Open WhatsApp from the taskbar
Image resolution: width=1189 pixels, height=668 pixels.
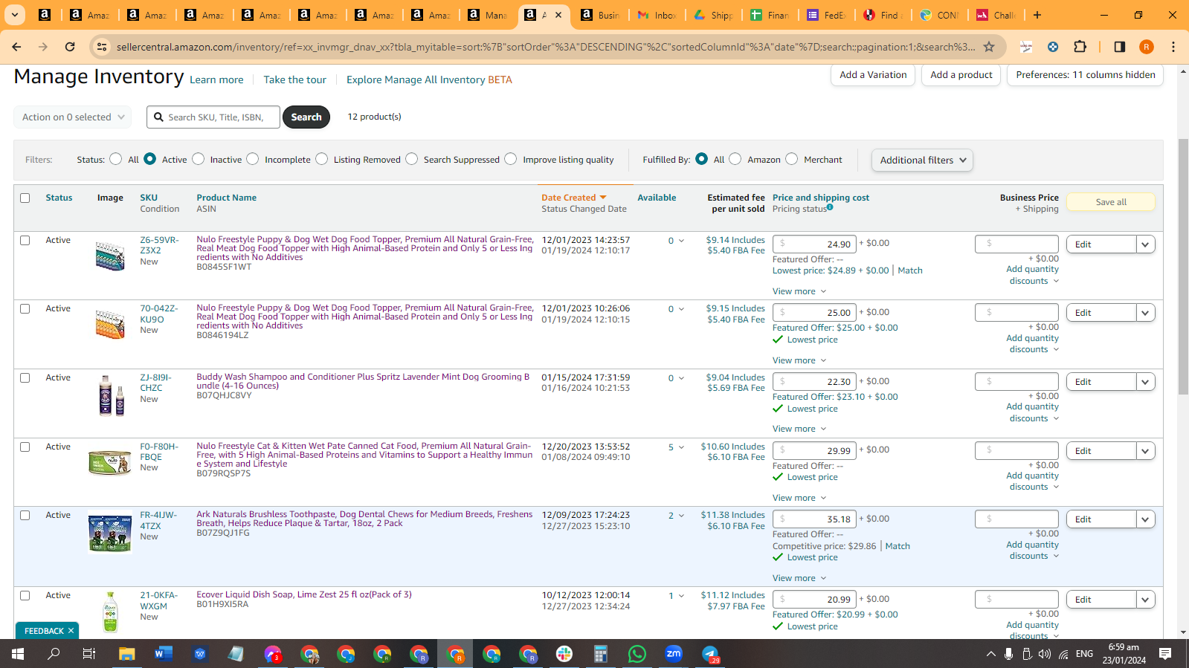coord(637,654)
